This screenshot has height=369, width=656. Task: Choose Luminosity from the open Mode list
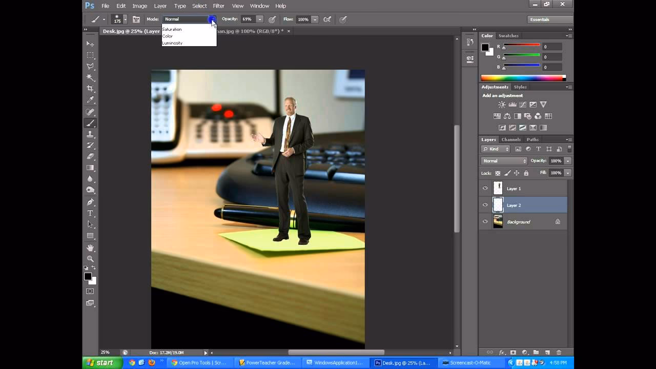[x=172, y=43]
